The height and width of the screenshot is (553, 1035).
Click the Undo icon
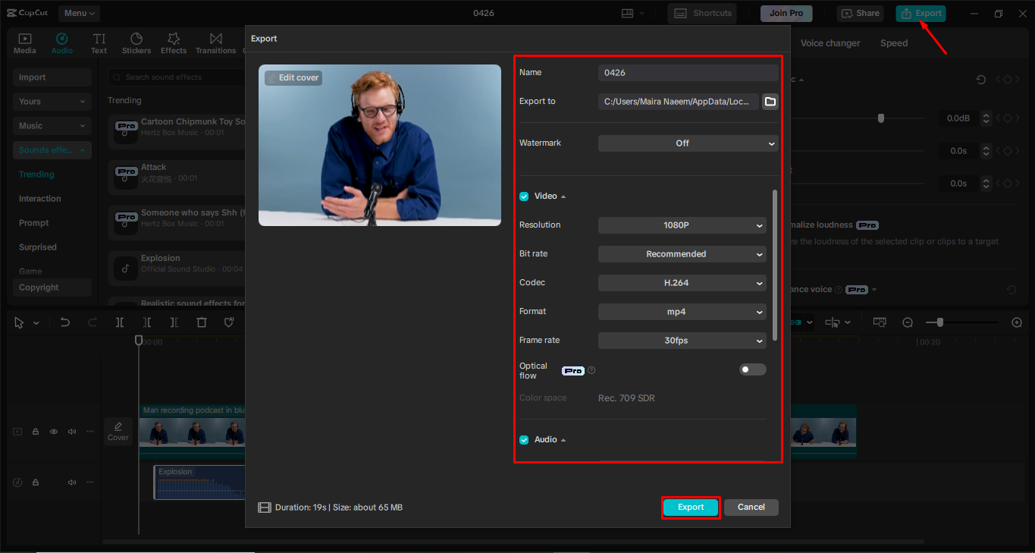click(x=65, y=322)
